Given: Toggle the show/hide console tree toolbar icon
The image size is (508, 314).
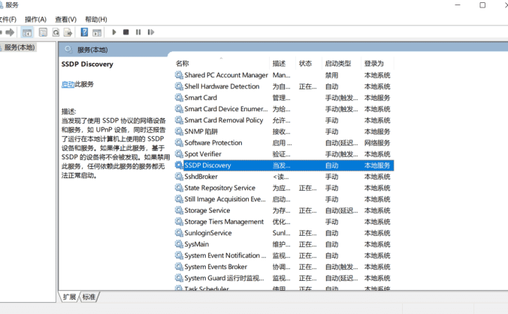Looking at the screenshot, I should 27,32.
